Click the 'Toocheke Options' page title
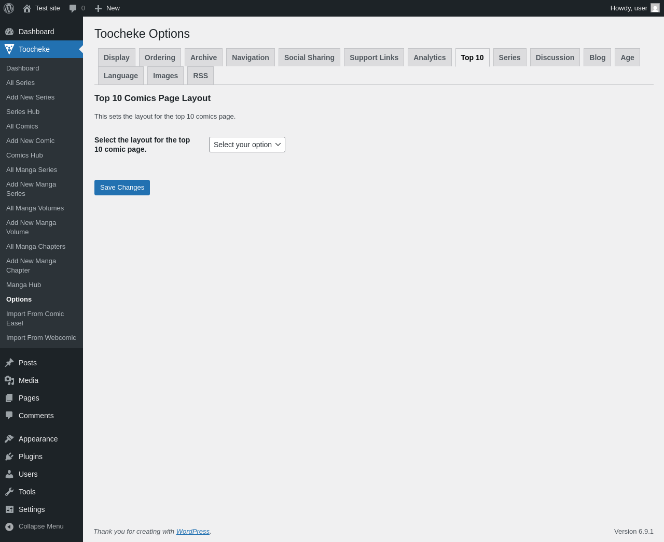 tap(142, 34)
